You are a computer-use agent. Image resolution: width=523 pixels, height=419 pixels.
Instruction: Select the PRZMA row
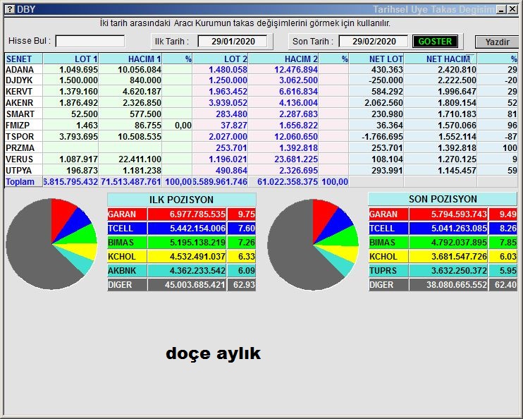point(261,148)
